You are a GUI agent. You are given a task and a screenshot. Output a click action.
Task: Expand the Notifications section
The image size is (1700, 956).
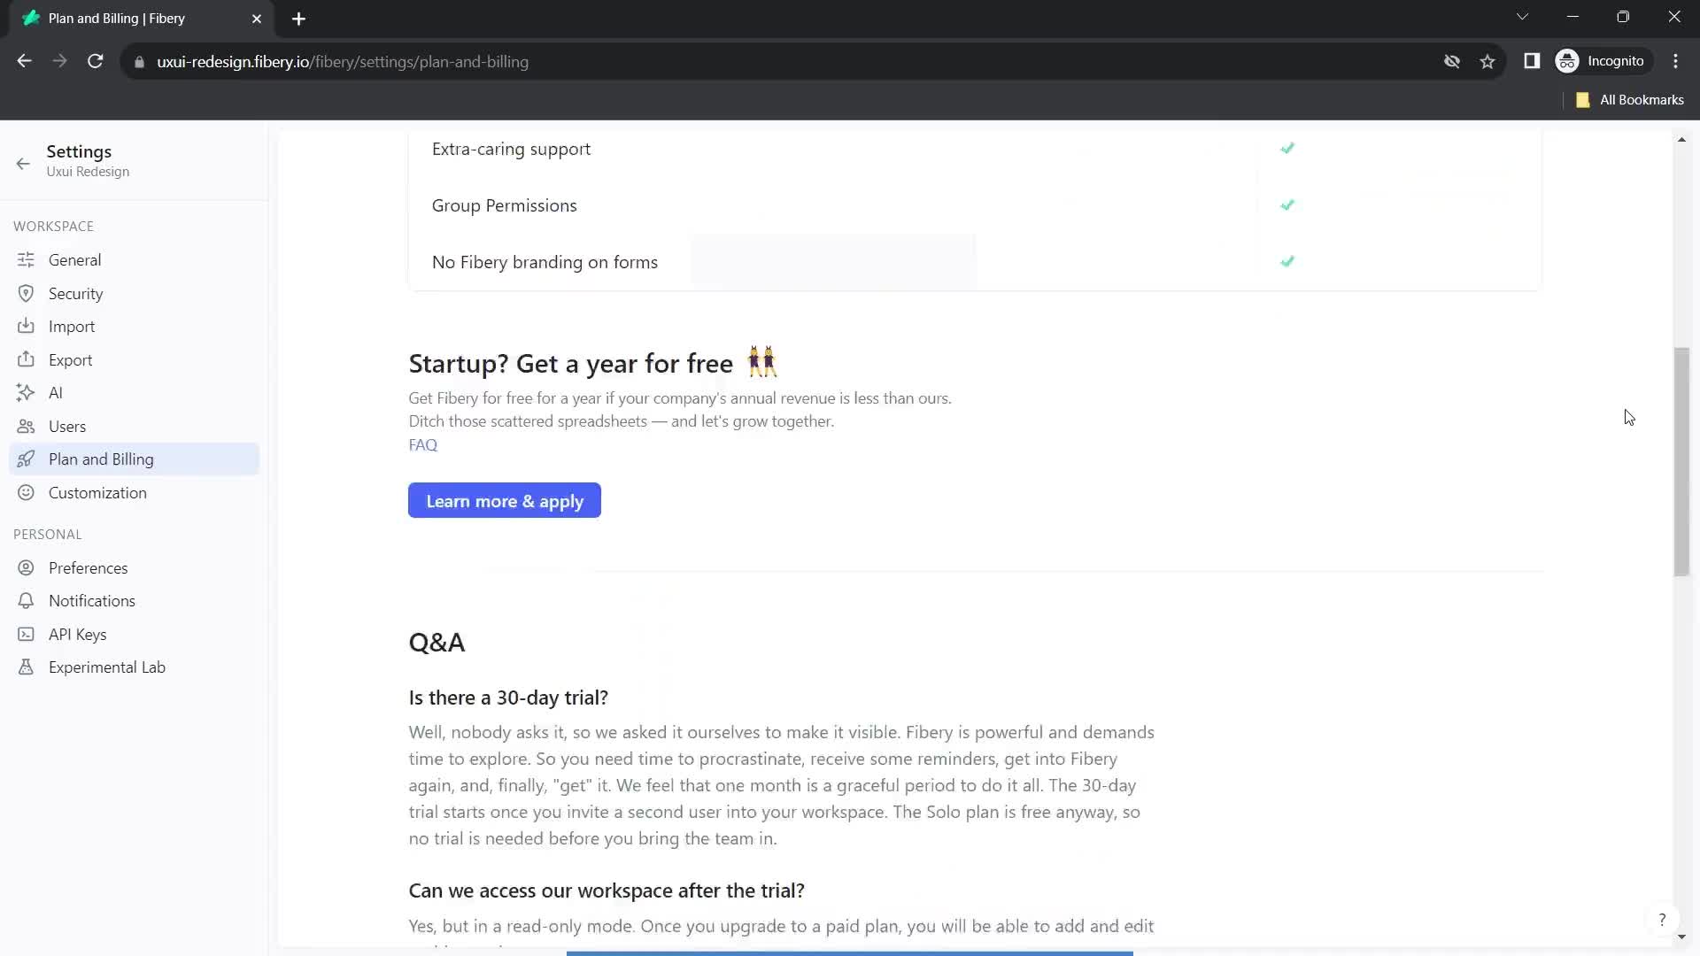click(x=92, y=600)
